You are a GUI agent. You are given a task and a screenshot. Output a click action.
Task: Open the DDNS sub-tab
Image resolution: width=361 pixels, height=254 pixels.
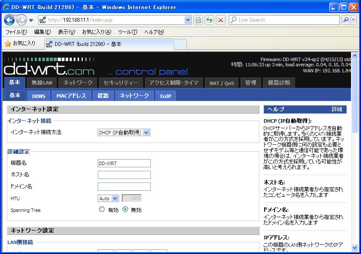point(39,96)
